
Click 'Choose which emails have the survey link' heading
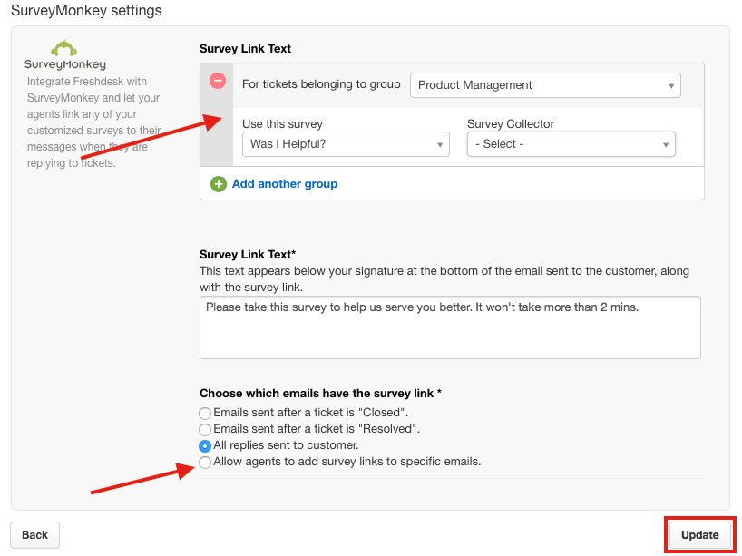click(320, 394)
